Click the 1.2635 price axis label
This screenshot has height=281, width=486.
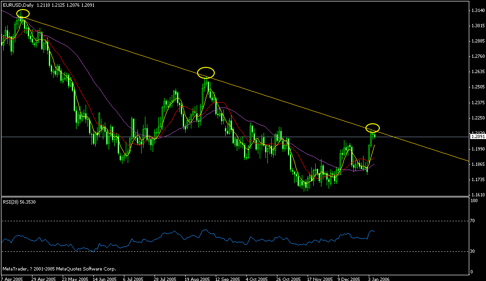click(478, 72)
